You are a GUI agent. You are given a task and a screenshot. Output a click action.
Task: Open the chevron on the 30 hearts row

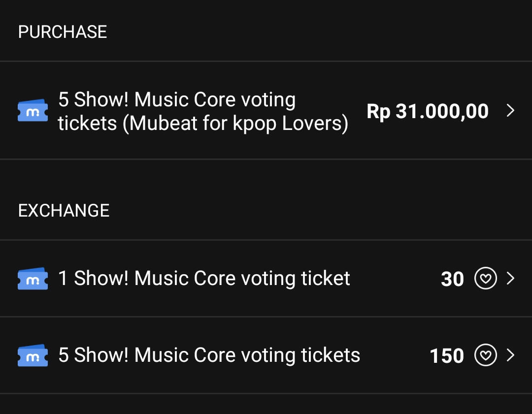click(510, 278)
